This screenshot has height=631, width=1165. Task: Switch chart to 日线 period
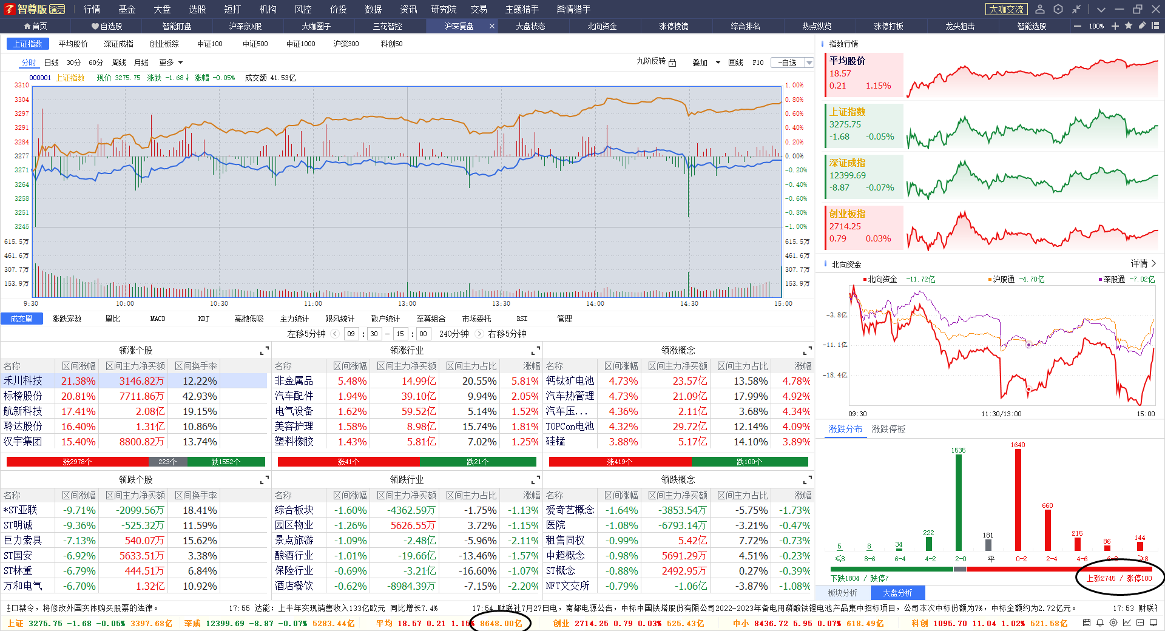point(52,62)
